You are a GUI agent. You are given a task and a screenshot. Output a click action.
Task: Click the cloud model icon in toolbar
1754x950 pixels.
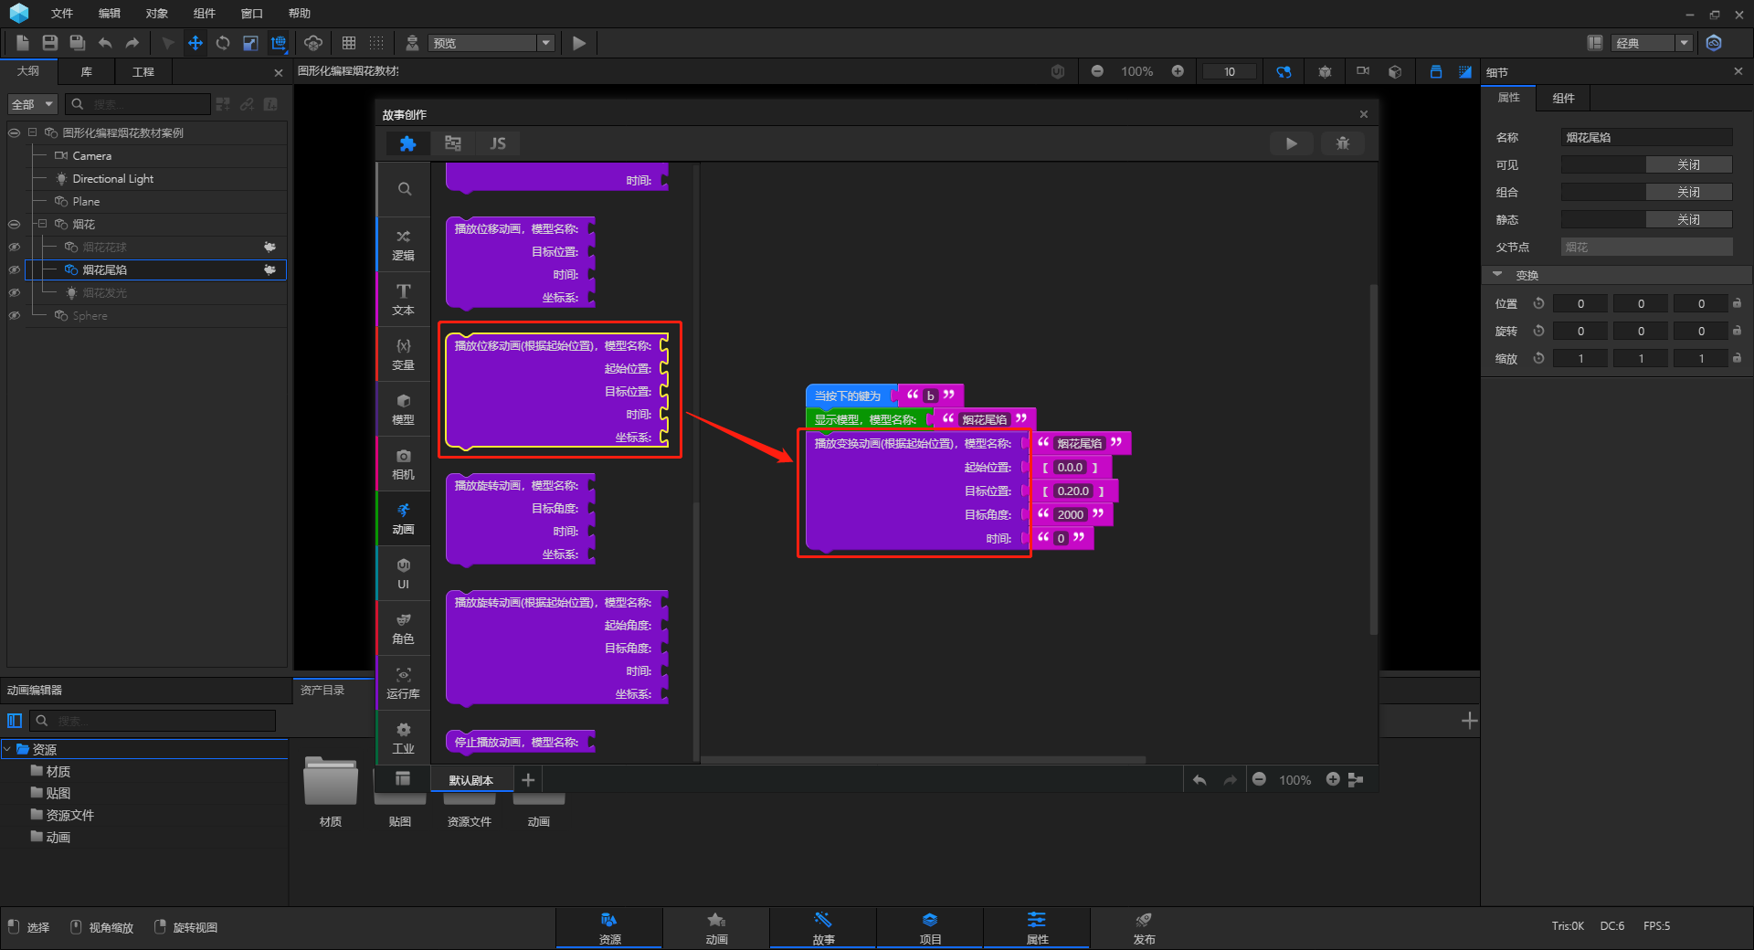tap(313, 43)
